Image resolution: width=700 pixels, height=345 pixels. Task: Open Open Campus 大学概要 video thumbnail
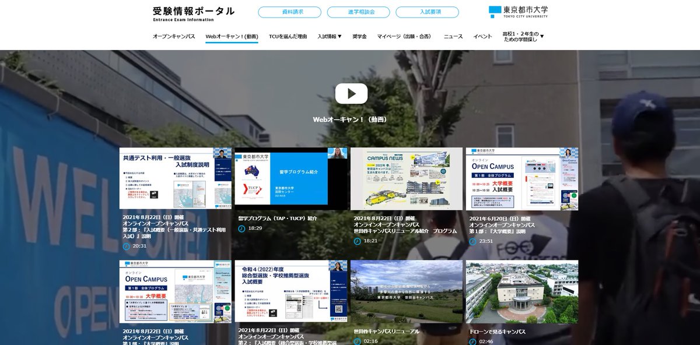[176, 291]
